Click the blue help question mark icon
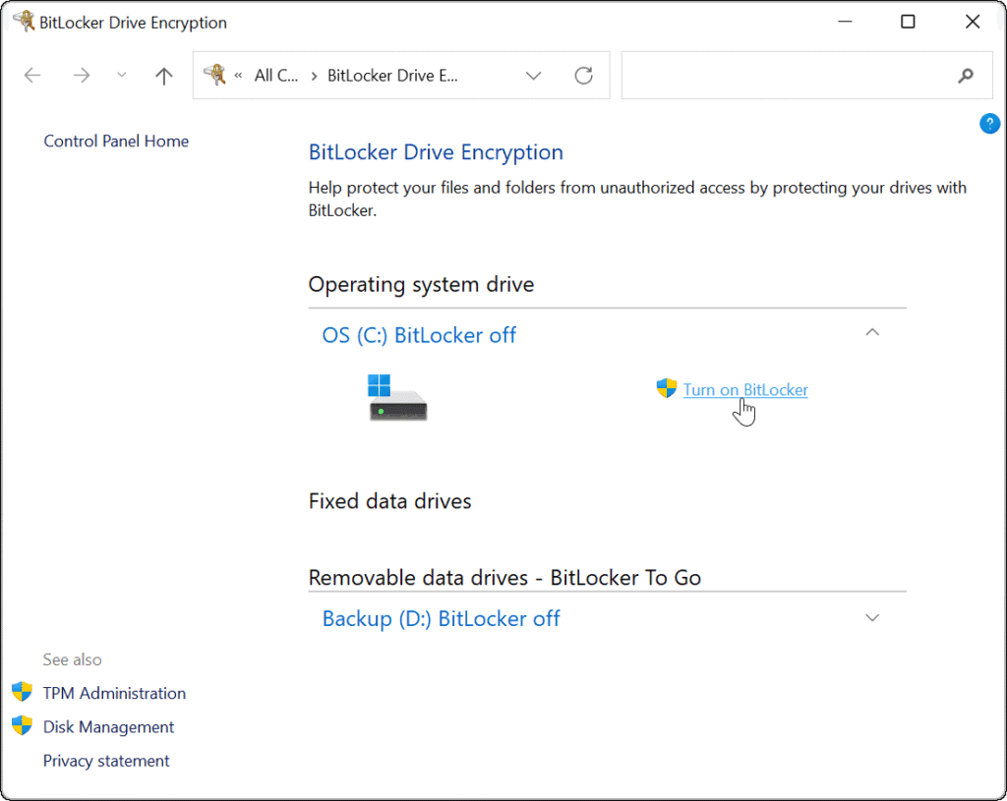This screenshot has height=801, width=1007. [989, 124]
